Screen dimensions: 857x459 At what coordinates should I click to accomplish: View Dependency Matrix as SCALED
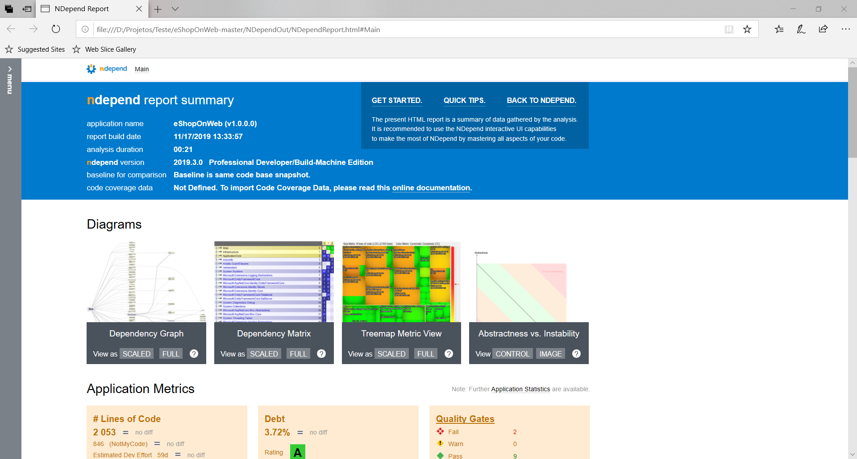264,354
